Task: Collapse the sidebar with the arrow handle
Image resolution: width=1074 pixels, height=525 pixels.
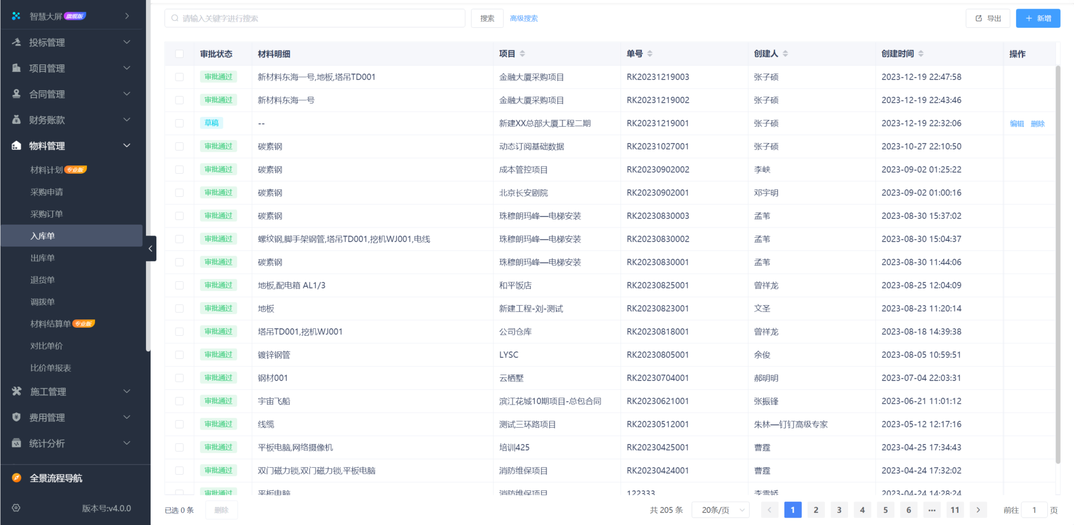Action: [151, 248]
